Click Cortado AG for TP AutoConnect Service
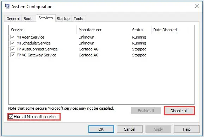 [x=88, y=49]
